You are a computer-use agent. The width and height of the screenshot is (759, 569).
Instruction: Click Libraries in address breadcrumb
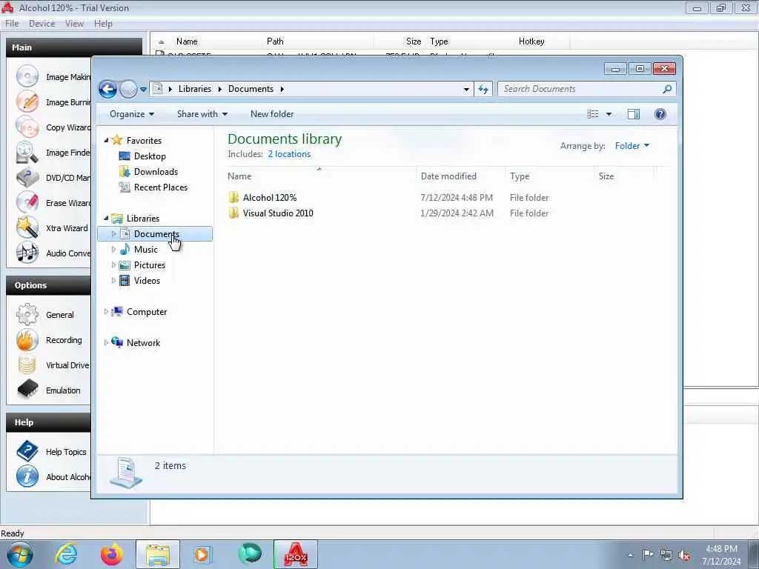pos(195,89)
